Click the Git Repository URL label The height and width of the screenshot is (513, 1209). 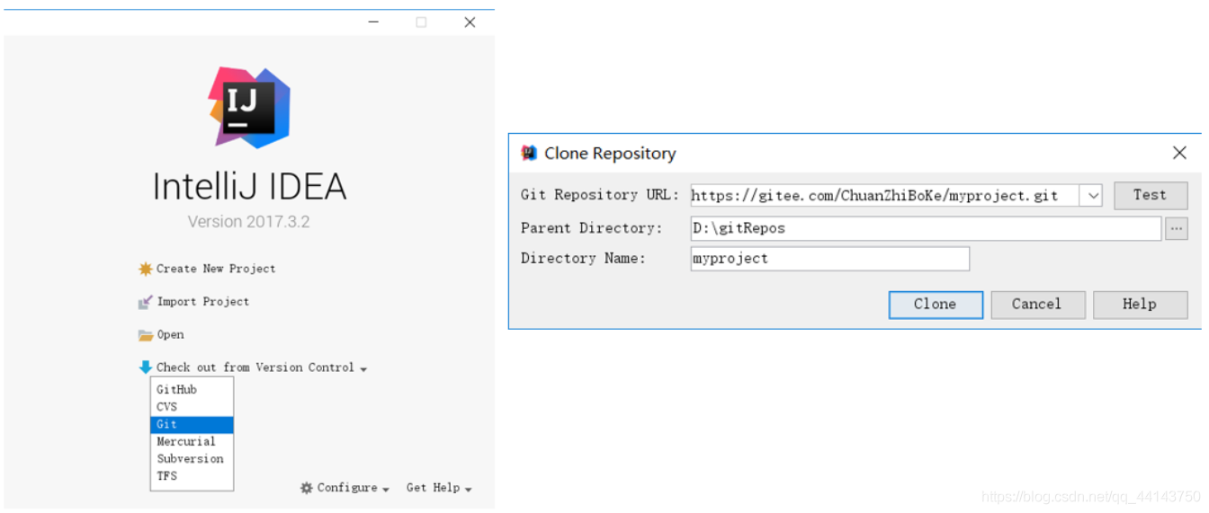pyautogui.click(x=600, y=195)
